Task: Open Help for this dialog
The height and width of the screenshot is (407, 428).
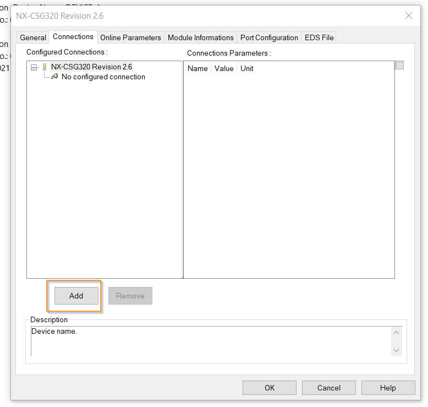Action: tap(388, 388)
